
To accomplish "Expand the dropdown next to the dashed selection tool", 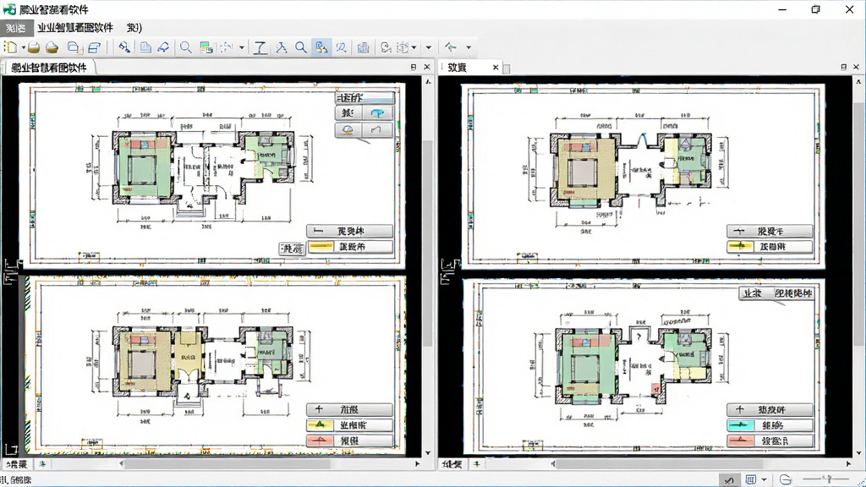I will [241, 48].
